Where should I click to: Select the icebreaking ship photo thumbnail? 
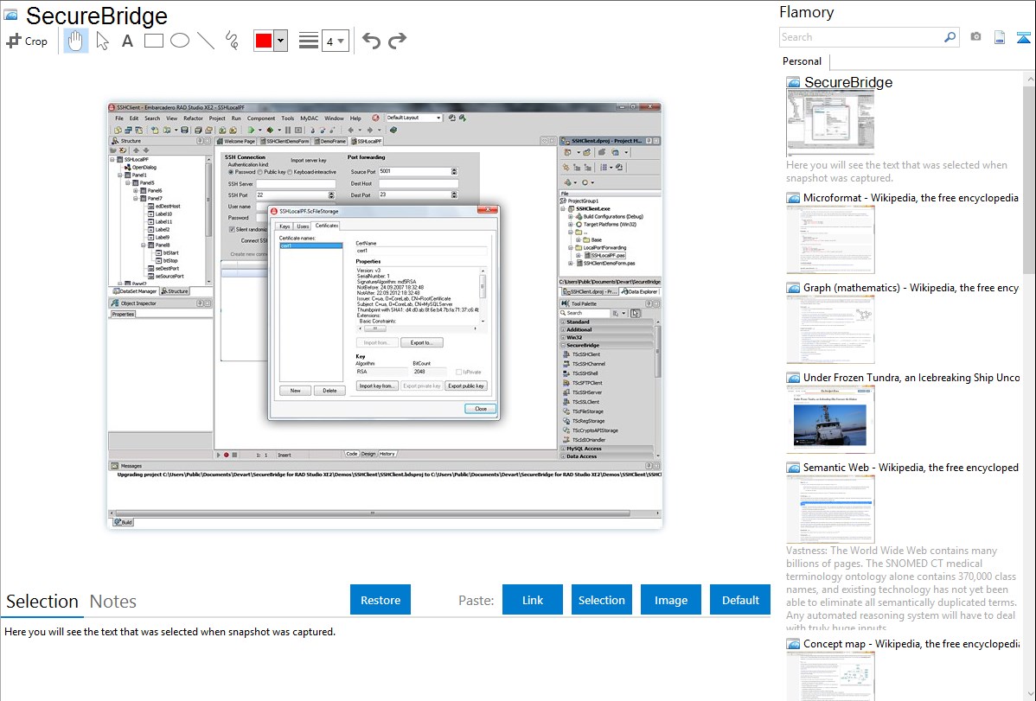830,419
